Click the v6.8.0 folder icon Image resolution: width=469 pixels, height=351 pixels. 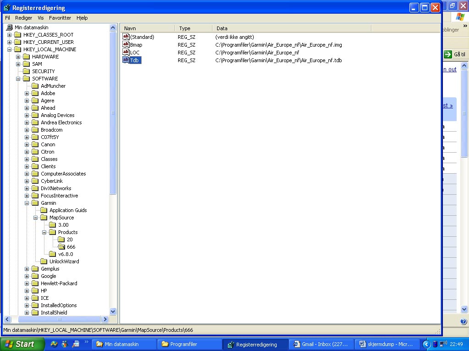53,254
